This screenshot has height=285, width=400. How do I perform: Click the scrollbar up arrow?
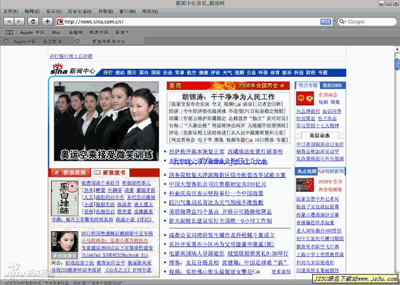[x=397, y=49]
